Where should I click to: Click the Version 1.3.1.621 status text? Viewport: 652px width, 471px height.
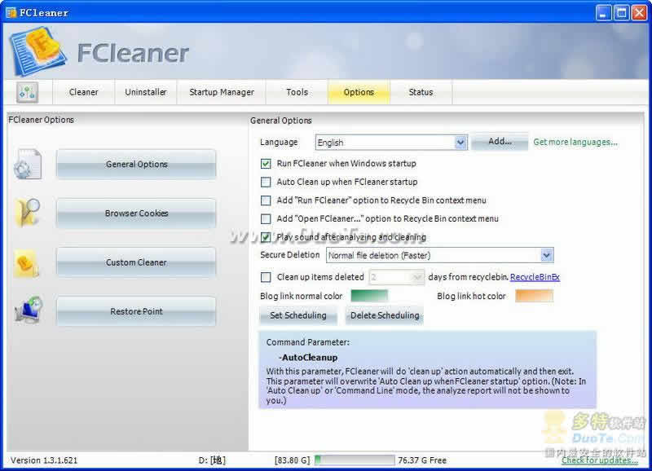tap(44, 460)
